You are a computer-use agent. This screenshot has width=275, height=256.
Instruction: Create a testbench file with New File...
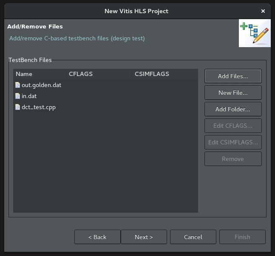233,93
